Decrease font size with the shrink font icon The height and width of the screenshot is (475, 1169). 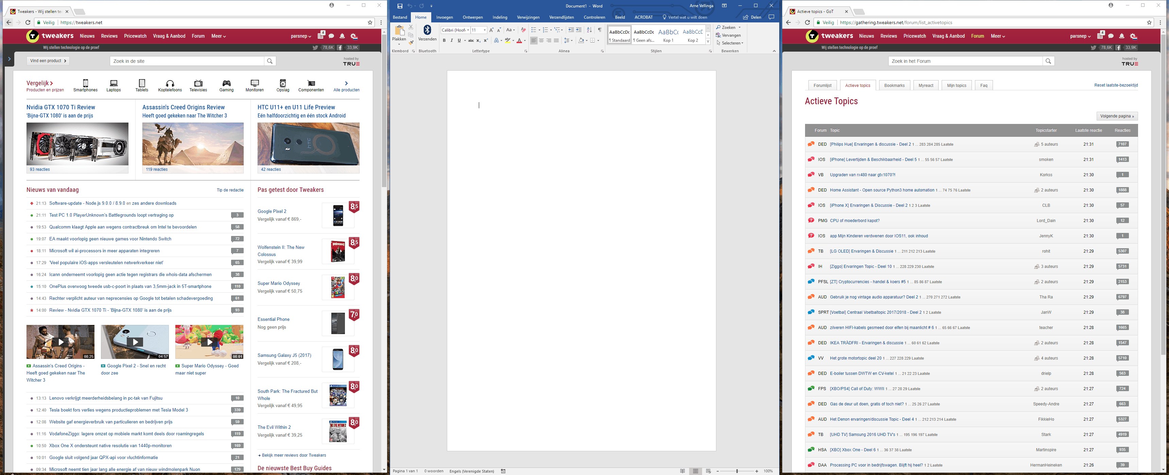499,30
